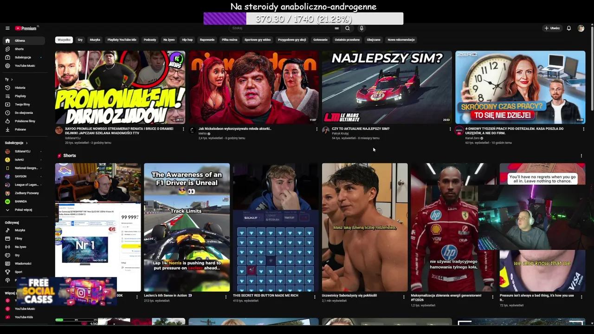Select Nowe rekomendacje chip
The width and height of the screenshot is (594, 334).
(401, 40)
